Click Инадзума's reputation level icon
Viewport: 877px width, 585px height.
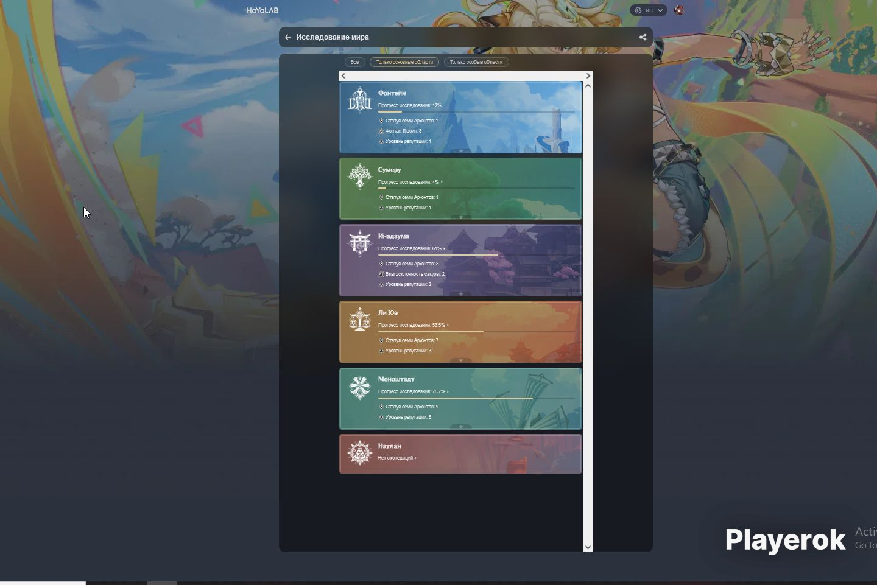(381, 284)
